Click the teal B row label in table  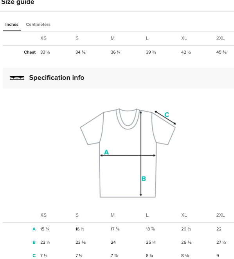[34, 242]
